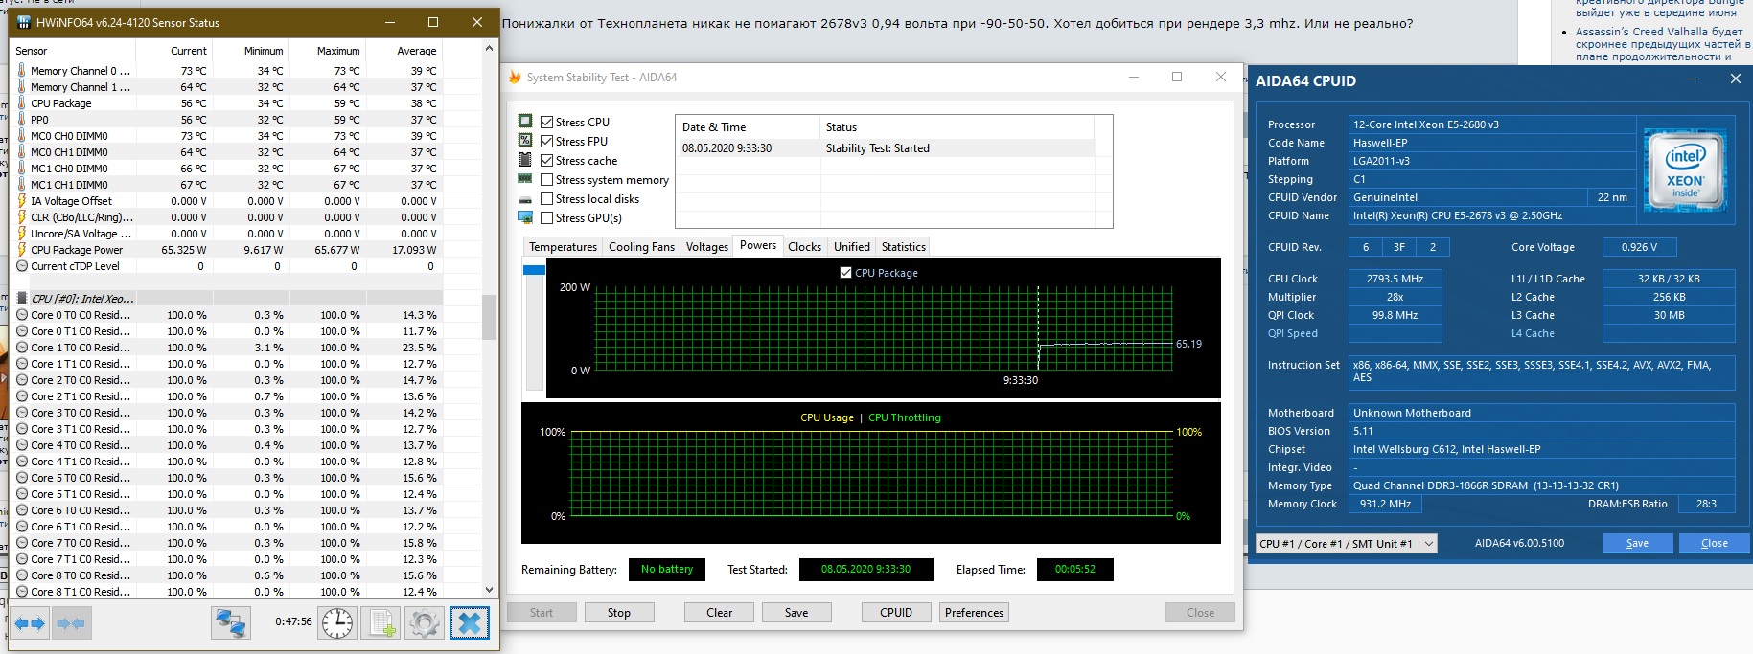The width and height of the screenshot is (1753, 654).
Task: Click thermometer icon of Memory Channel 0 row
Action: point(22,70)
